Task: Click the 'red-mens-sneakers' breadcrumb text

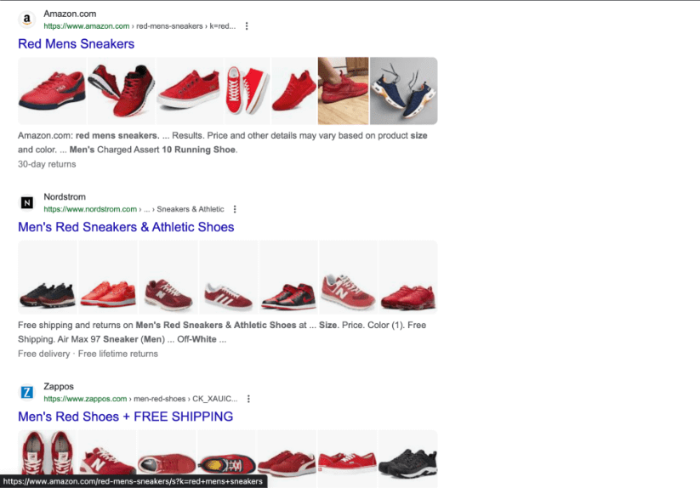Action: (x=169, y=26)
